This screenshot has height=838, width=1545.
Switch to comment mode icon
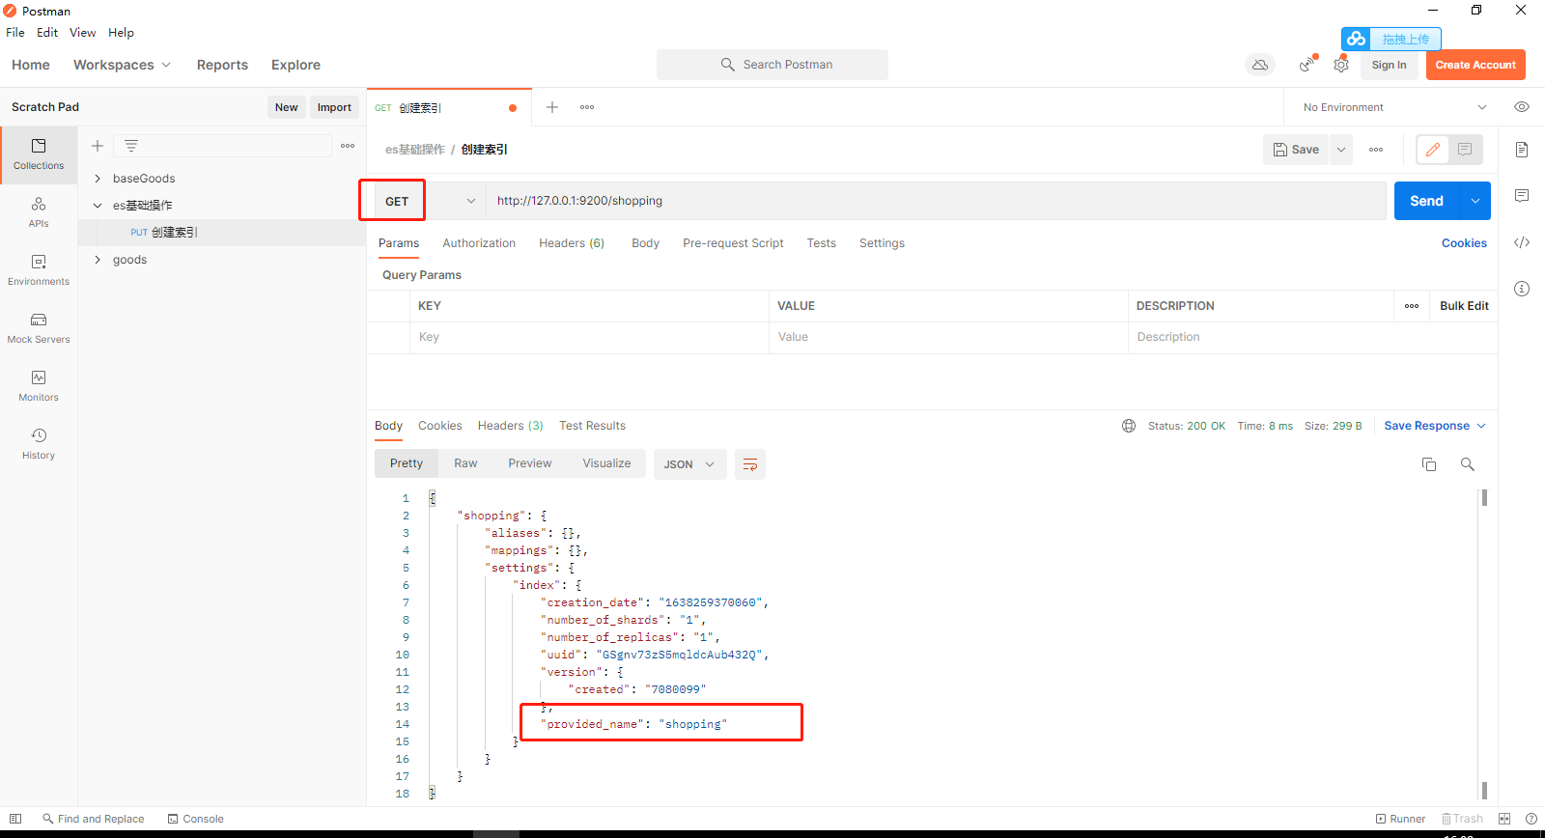pos(1465,150)
